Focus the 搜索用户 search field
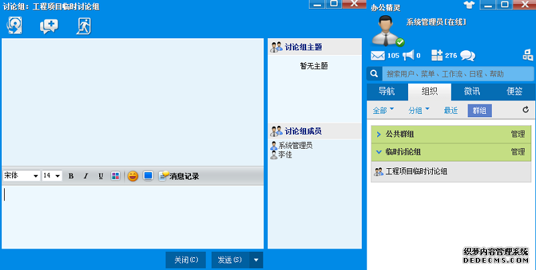This screenshot has width=536, height=270. [458, 74]
